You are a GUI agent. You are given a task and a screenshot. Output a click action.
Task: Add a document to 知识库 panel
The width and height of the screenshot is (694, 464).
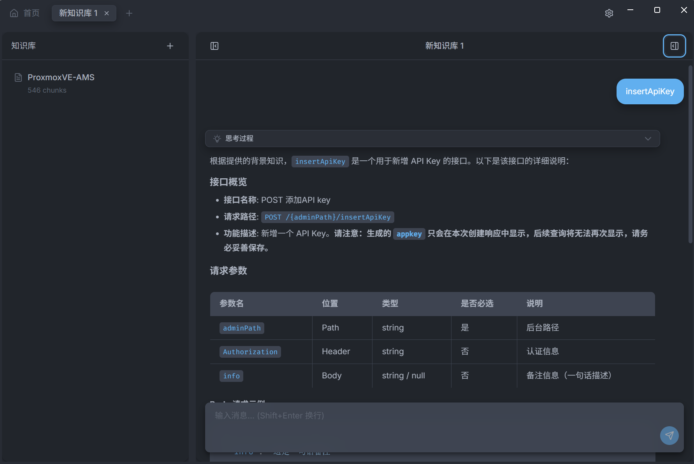(x=170, y=46)
